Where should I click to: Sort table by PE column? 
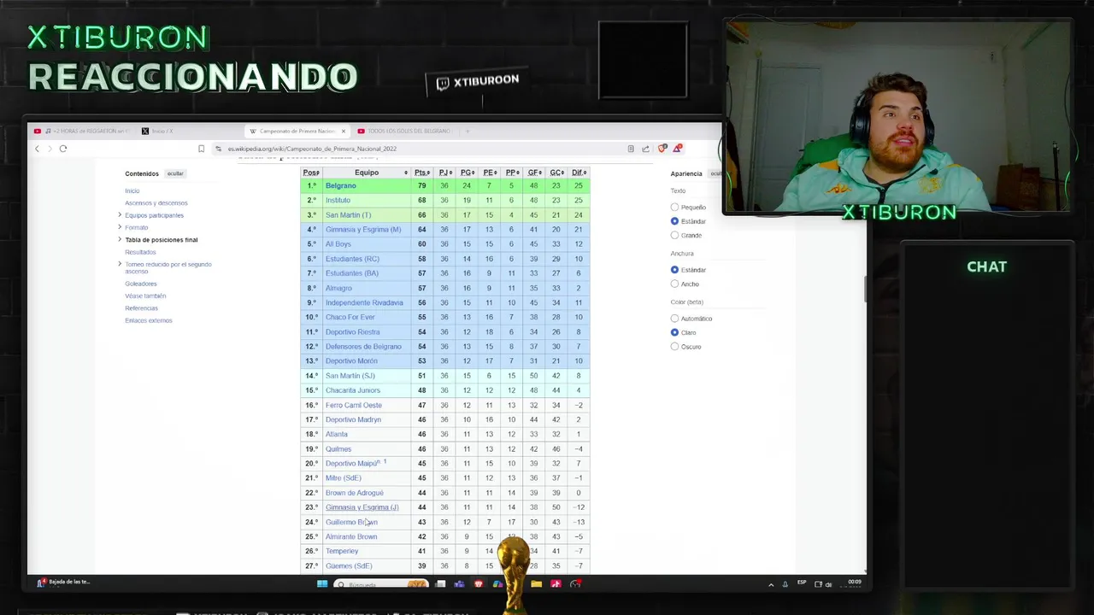[489, 173]
